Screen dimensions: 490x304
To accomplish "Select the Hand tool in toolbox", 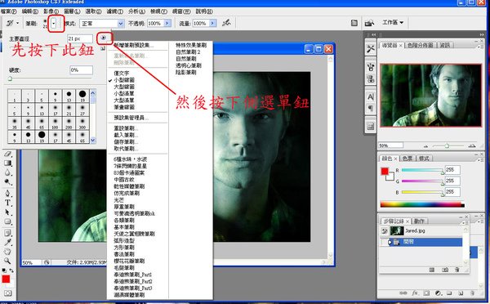I will pyautogui.click(x=8, y=252).
